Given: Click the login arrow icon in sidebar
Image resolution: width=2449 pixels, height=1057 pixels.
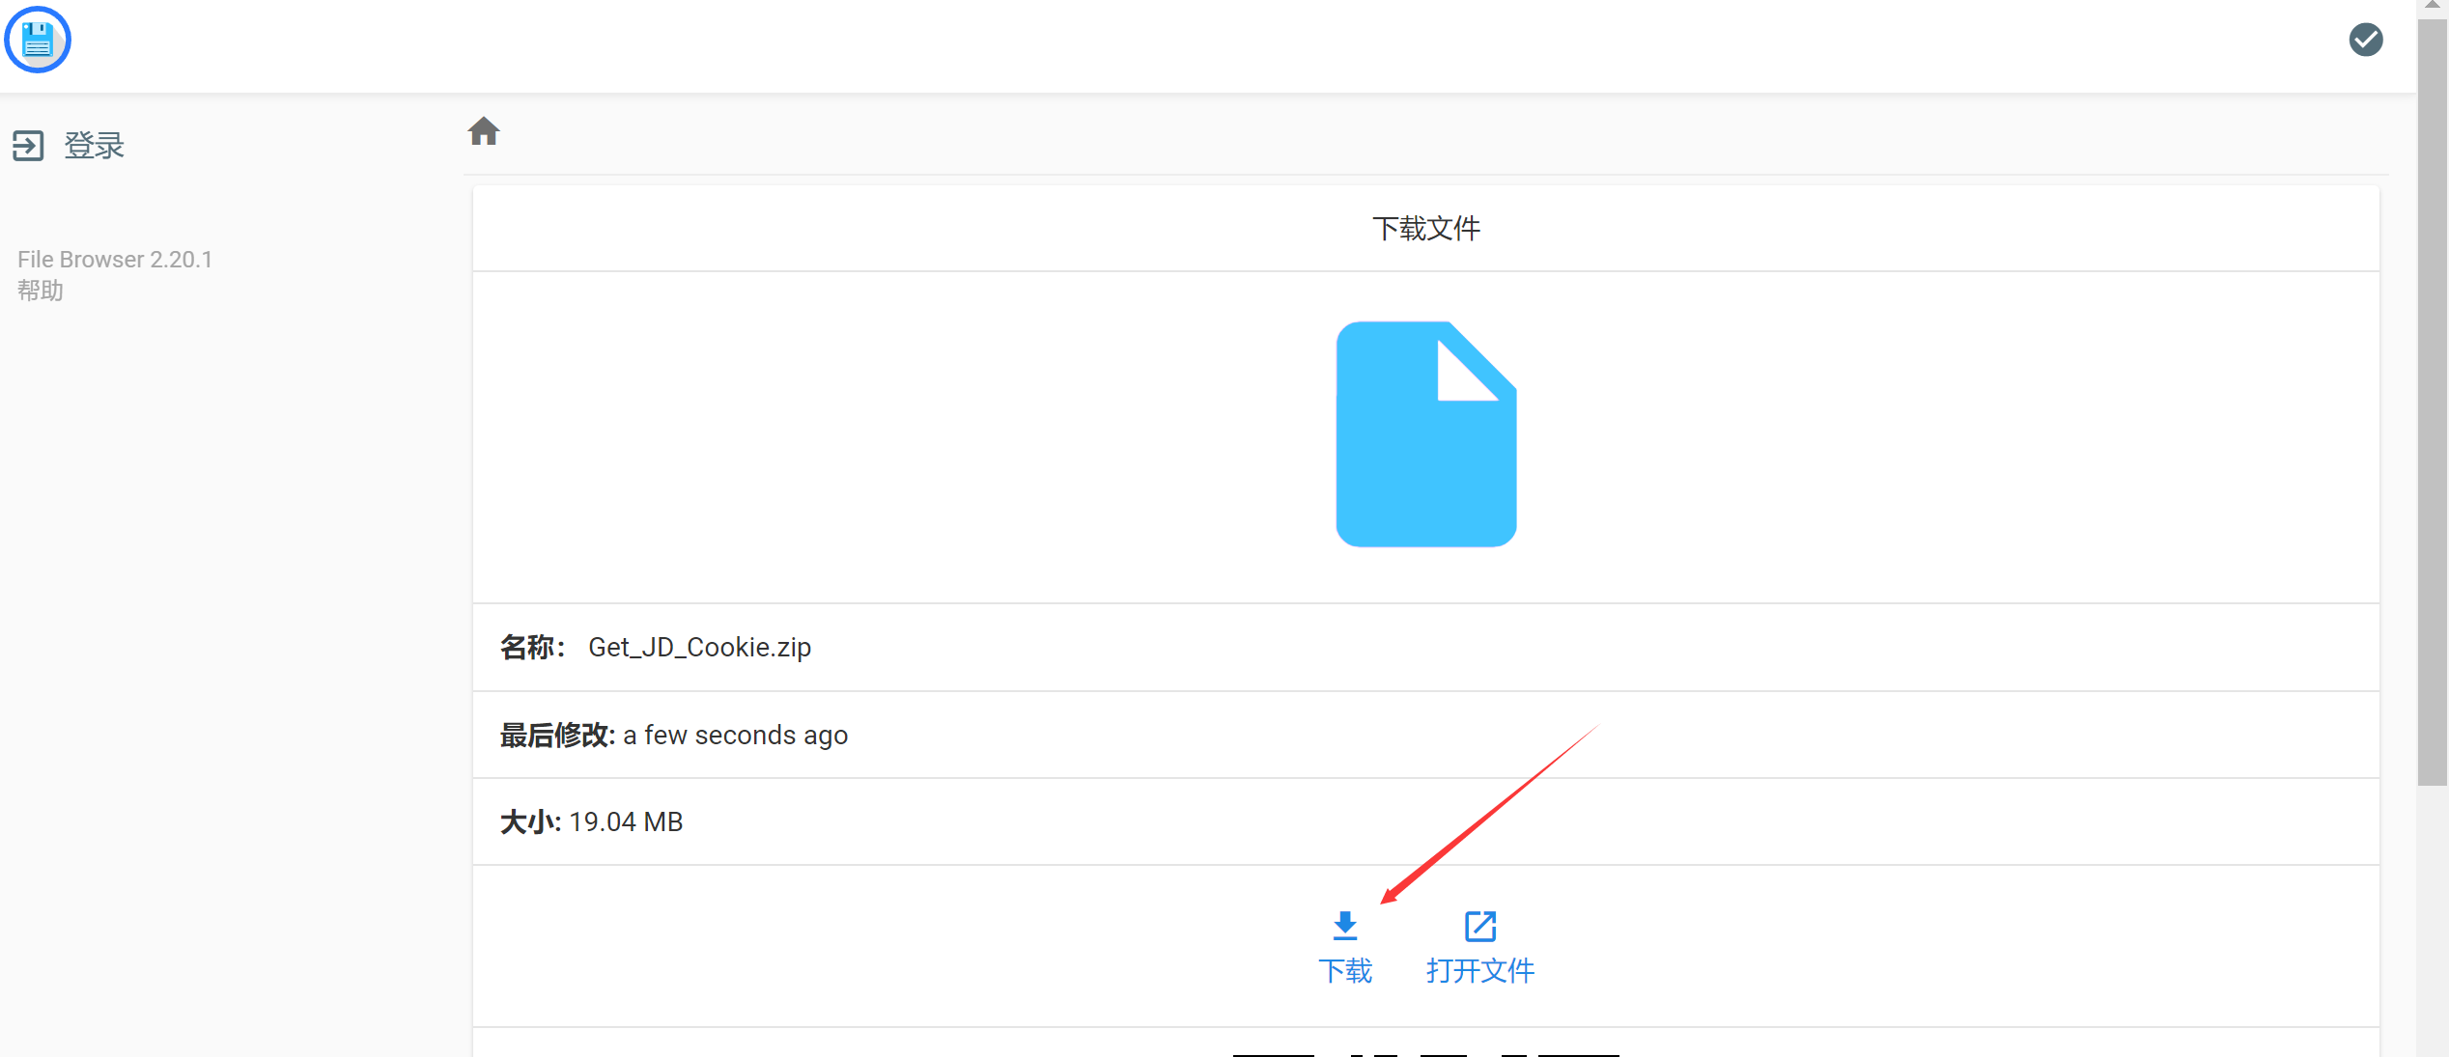Looking at the screenshot, I should [x=28, y=146].
